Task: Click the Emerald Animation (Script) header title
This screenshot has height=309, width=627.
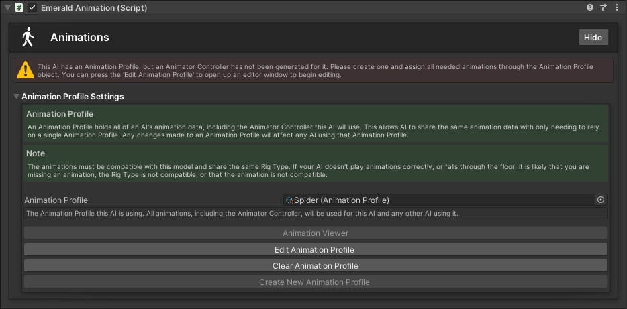Action: click(x=94, y=8)
